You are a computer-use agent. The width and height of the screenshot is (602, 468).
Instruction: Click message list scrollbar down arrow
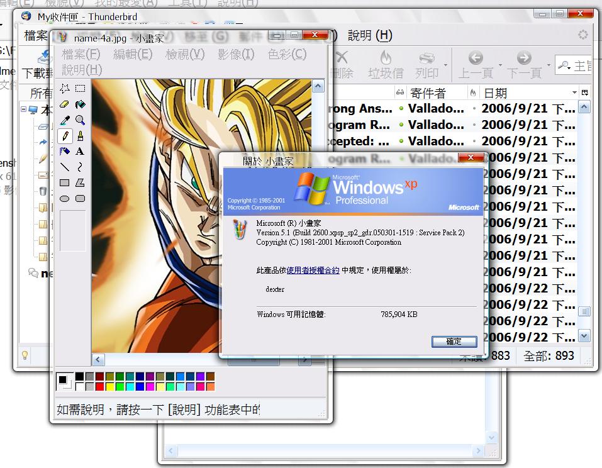[x=584, y=336]
